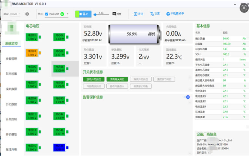This screenshot has height=156, width=249.
Task: Adjust the 1.0s polling interval slider
Action: 95,15
